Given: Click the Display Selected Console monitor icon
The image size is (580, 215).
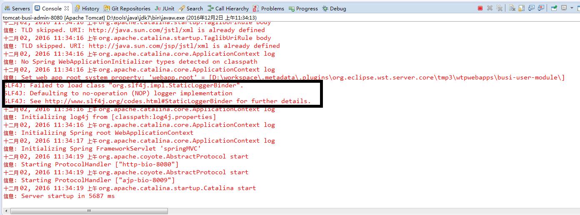Looking at the screenshot, I should (x=564, y=8).
